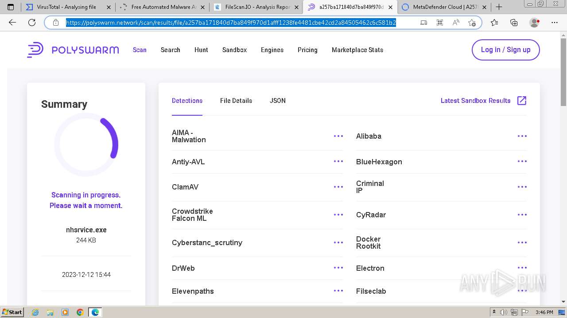The height and width of the screenshot is (318, 567).
Task: Click Log in / Sign up button
Action: tap(506, 50)
